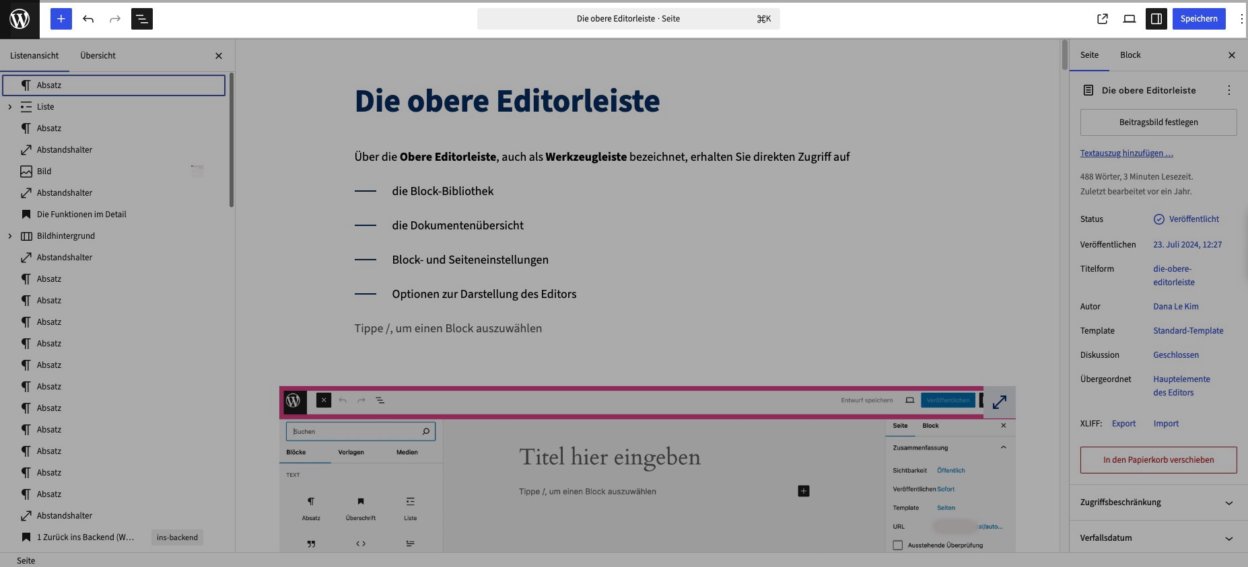Open the top-right options kebab menu
The image size is (1248, 567).
tap(1241, 19)
